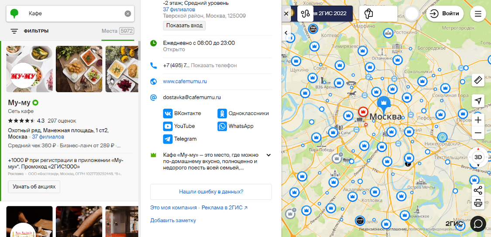The image size is (491, 237).
Task: Click the dostavka@cafemumu.ru email address
Action: tap(192, 97)
